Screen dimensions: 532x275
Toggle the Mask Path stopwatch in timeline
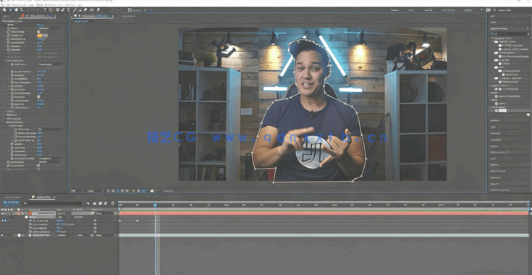point(30,221)
